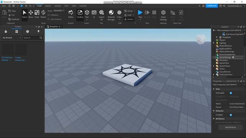Collapse the Attributes section
246x138 pixels.
pos(214,119)
